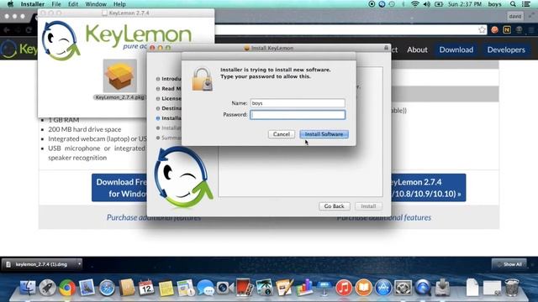Open Keynote podium icon in dock
This screenshot has width=538, height=302.
tap(324, 288)
